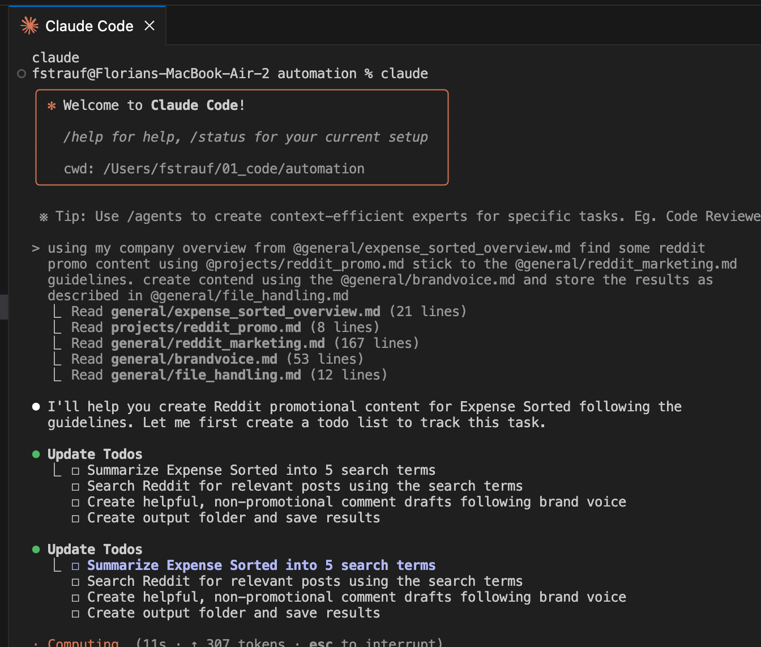Click the first 'Update Todos' heading
761x647 pixels.
click(95, 454)
